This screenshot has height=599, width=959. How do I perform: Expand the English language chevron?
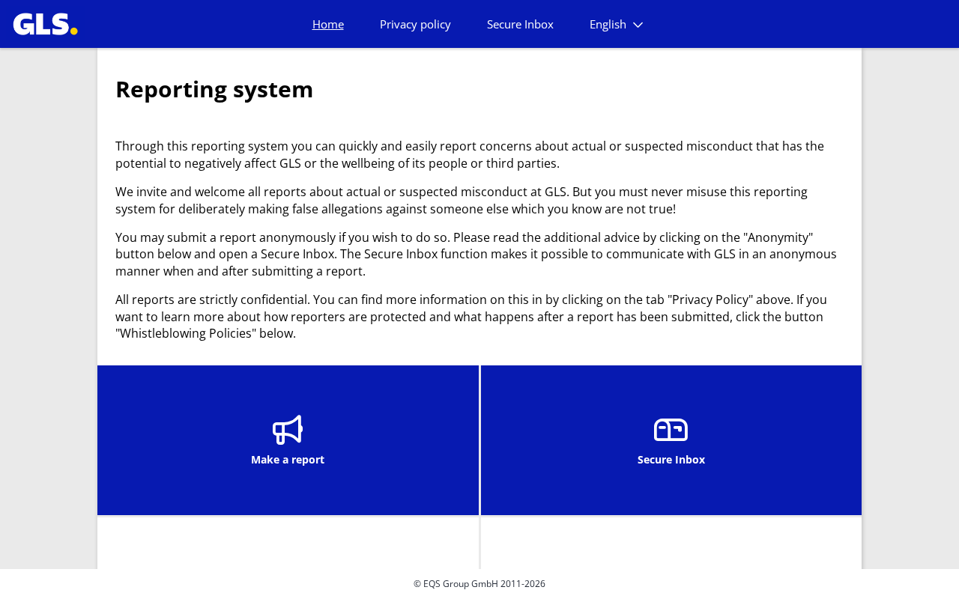click(x=638, y=25)
